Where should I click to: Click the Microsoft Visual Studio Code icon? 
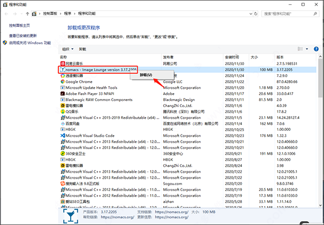[x=63, y=136]
